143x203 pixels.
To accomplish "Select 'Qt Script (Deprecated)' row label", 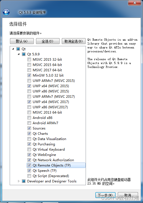I will (51, 176).
